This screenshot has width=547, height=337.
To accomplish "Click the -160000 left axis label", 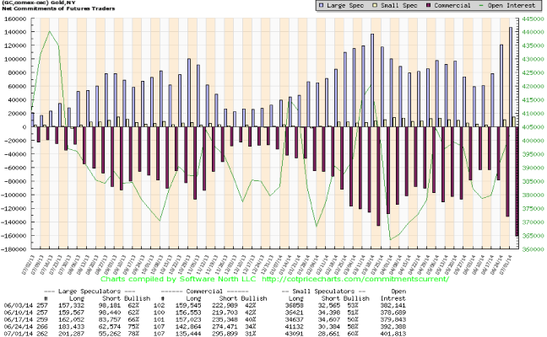I will coord(14,236).
